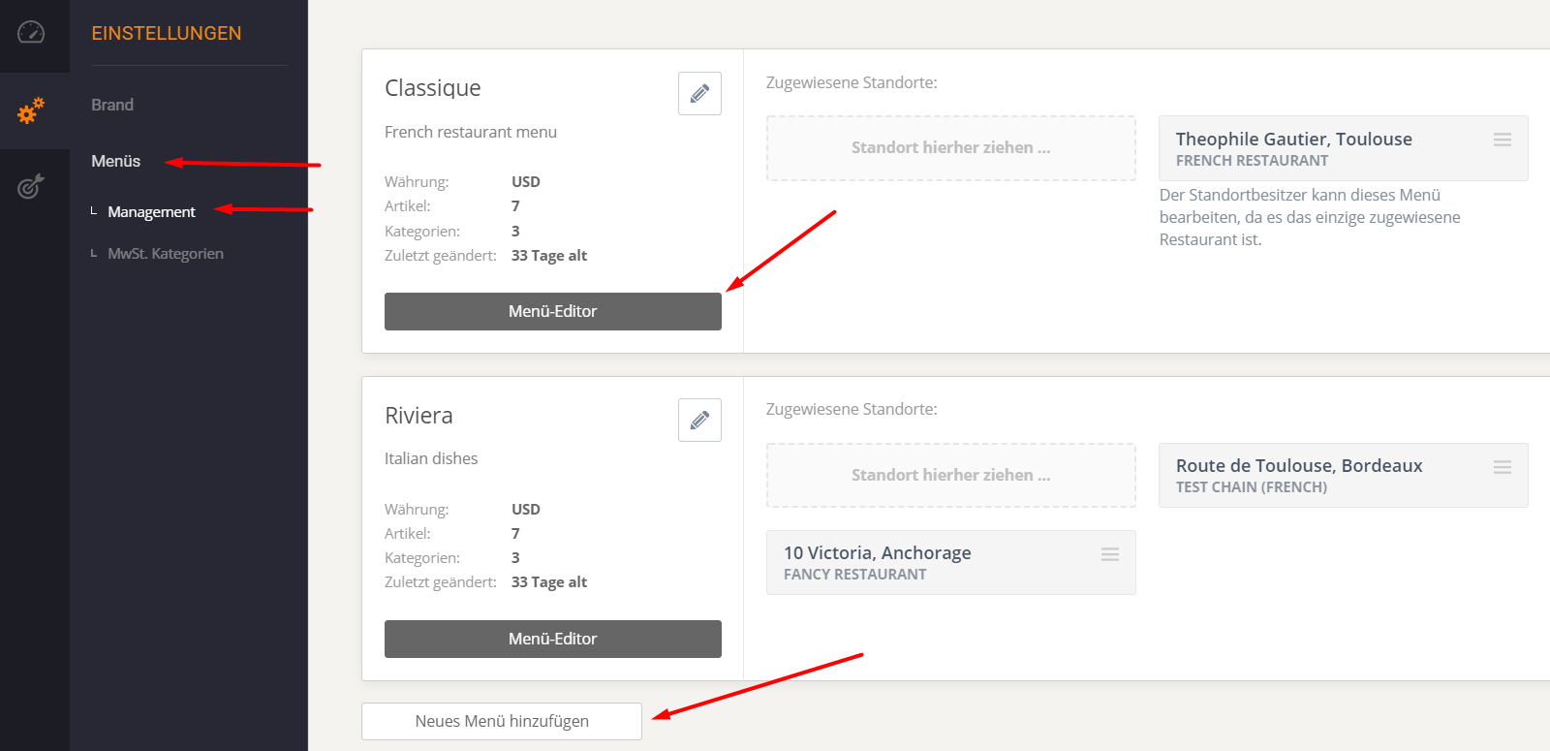Click the FANCY RESTAURANT subtitle text
The height and width of the screenshot is (751, 1550).
(x=855, y=575)
